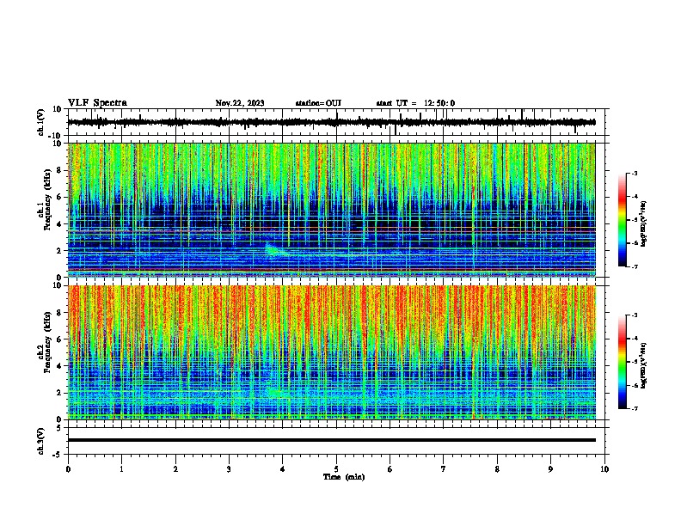Click the bright emission near 2 kHz in ch.1
681x526 pixels.
tap(273, 249)
